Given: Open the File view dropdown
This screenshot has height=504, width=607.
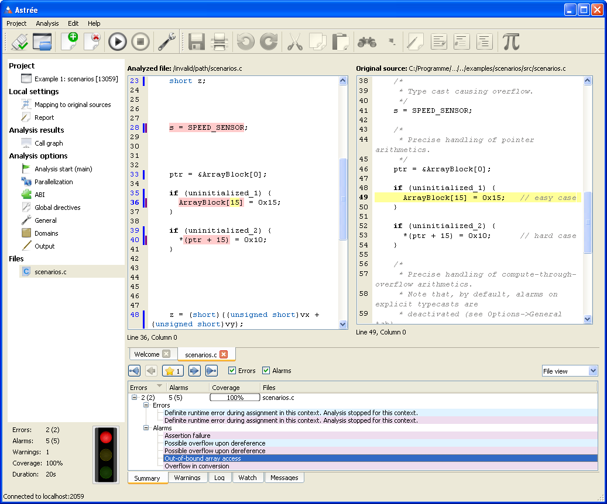Looking at the screenshot, I should [570, 371].
